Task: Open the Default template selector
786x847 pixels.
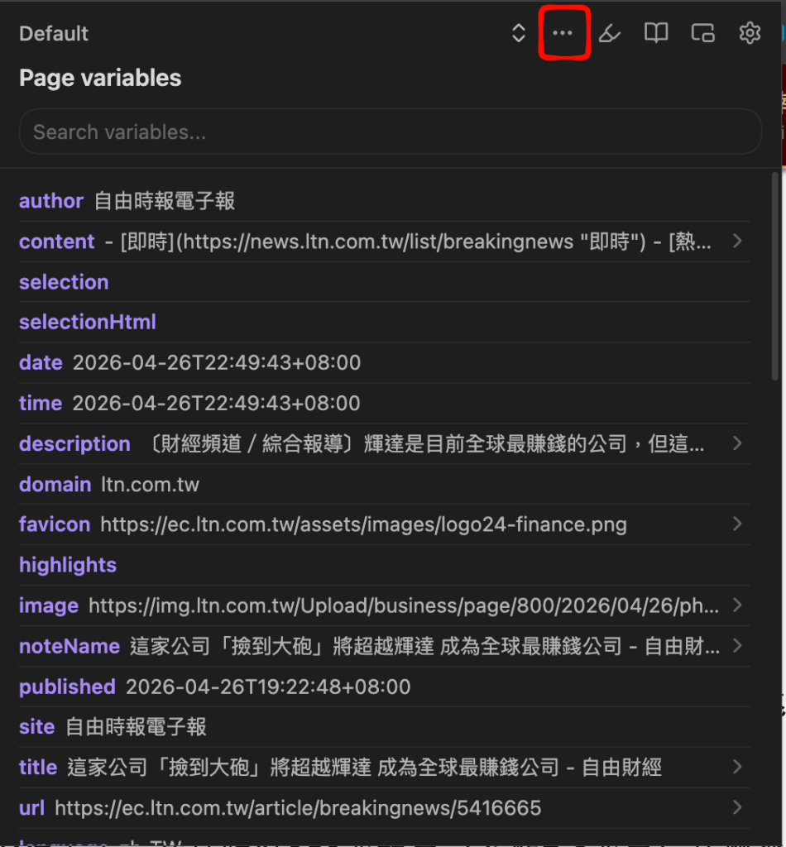Action: (54, 33)
